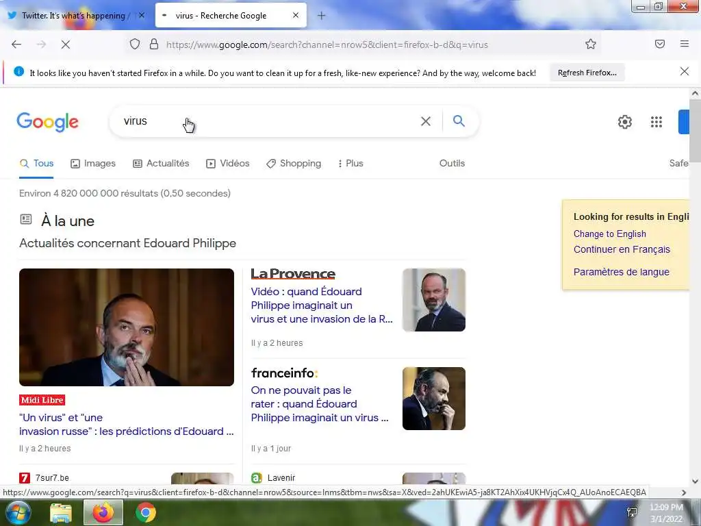Open Google settings gear
Image resolution: width=701 pixels, height=526 pixels.
tap(624, 122)
